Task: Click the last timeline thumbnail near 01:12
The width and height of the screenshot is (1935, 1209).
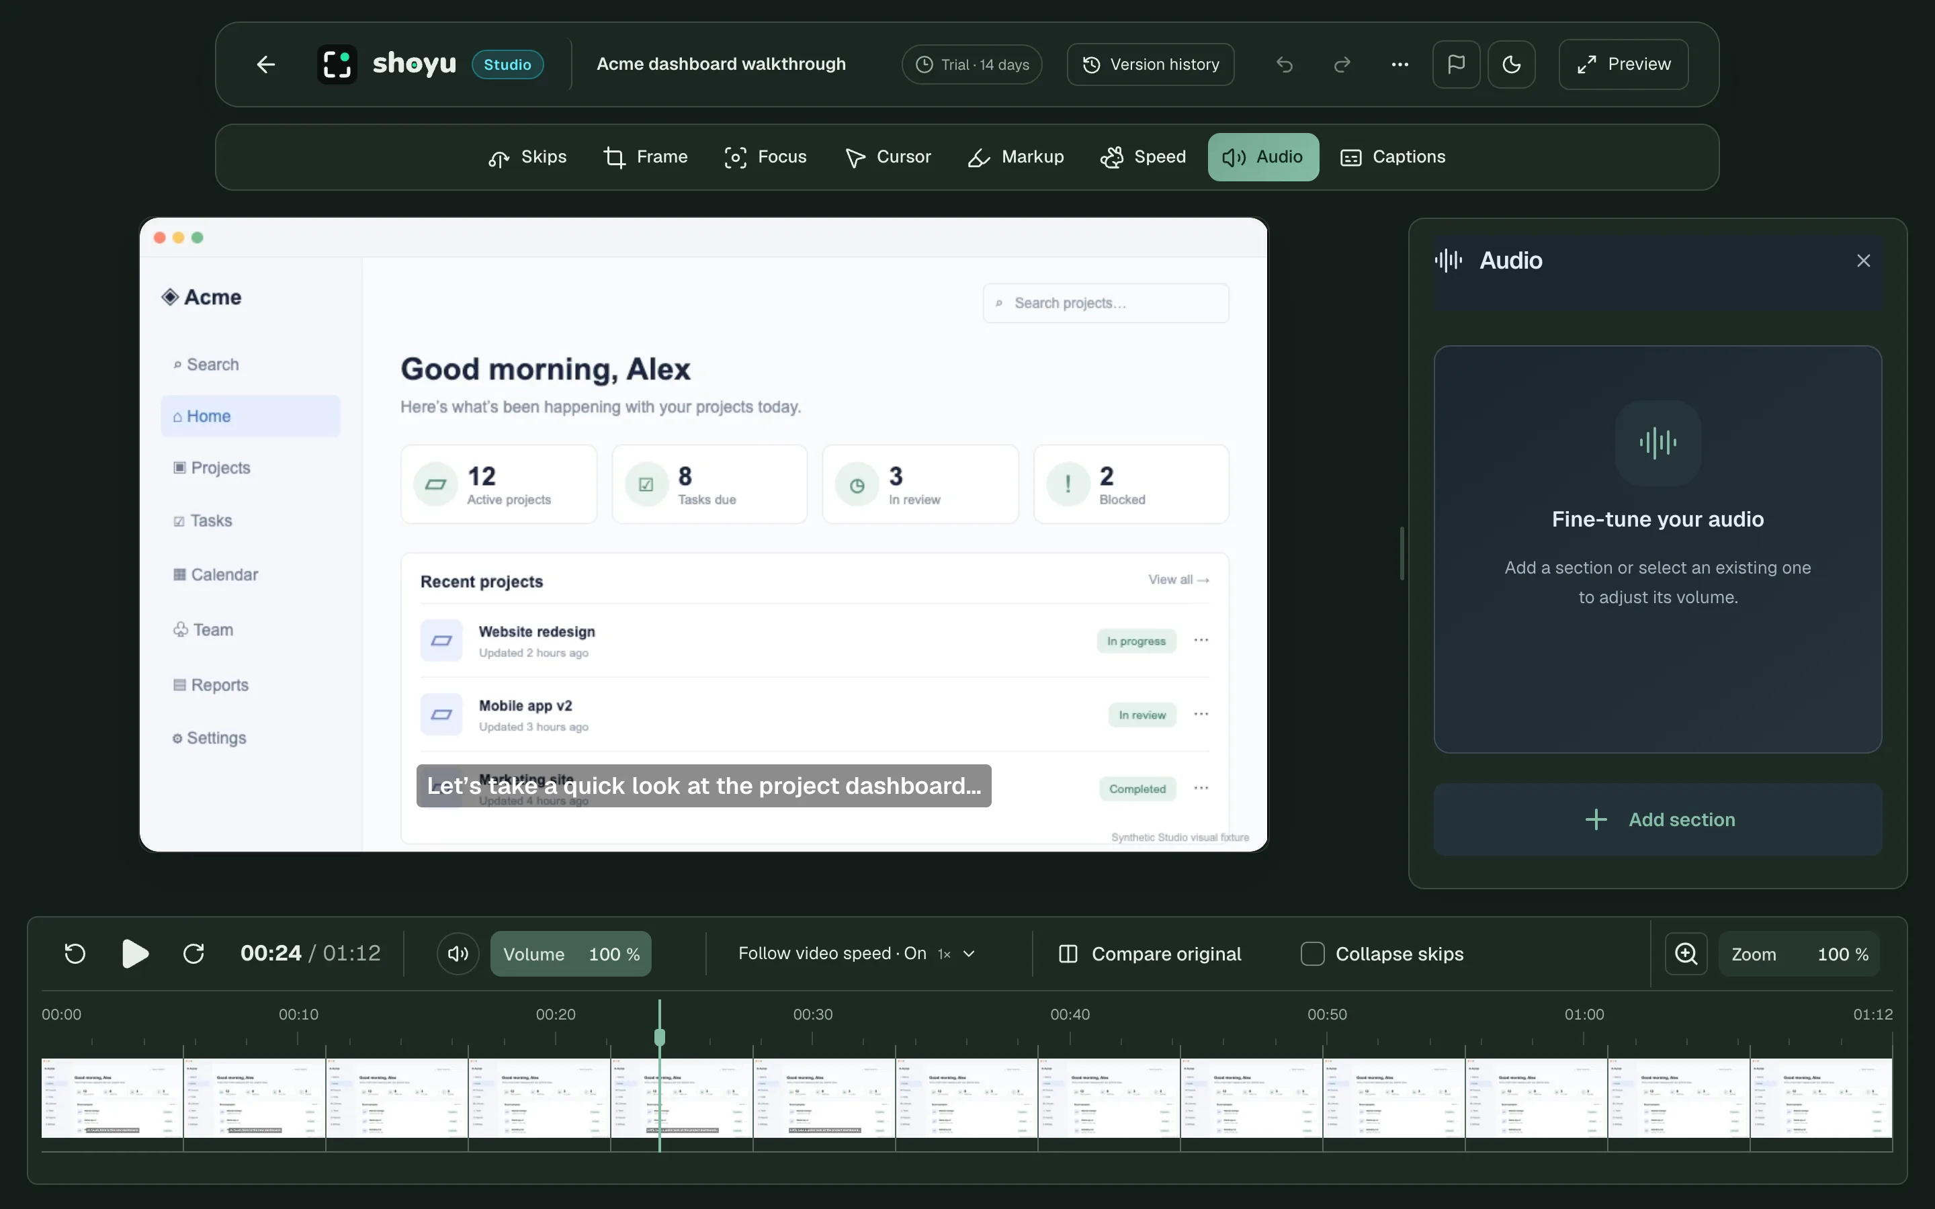Action: tap(1821, 1098)
